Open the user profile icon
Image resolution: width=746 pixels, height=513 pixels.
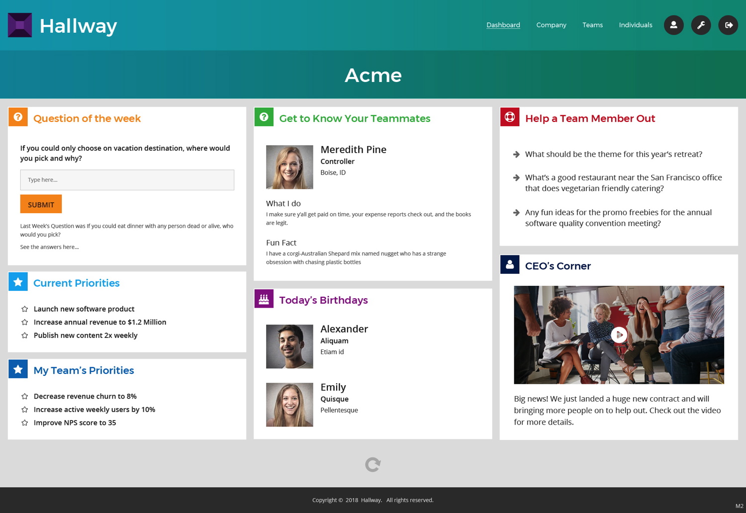click(x=673, y=25)
